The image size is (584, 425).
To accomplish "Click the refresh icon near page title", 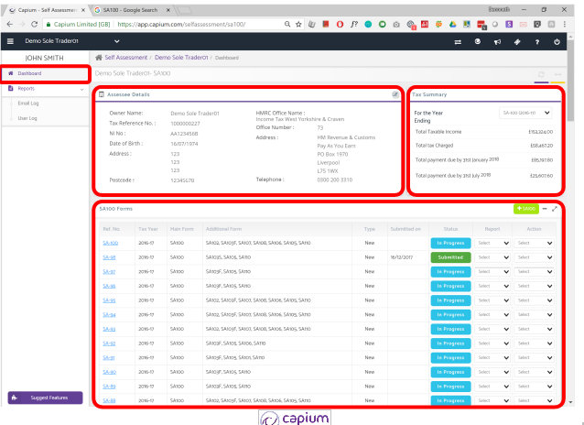I will (x=541, y=74).
